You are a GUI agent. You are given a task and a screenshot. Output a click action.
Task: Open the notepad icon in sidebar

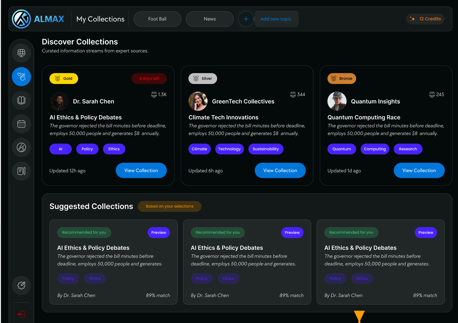pos(21,171)
